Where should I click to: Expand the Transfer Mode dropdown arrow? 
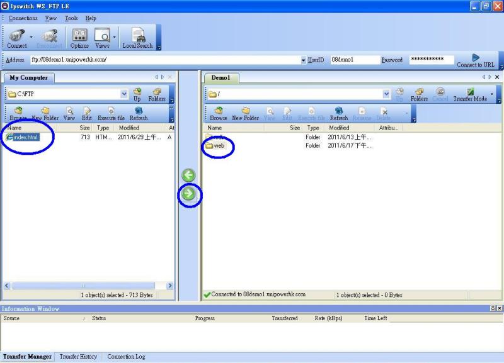[492, 94]
